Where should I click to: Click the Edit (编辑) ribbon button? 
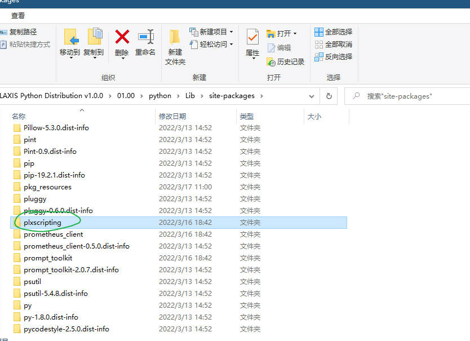click(279, 48)
